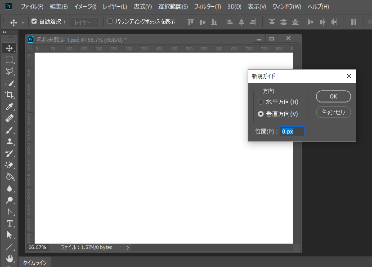Switch to the タイムライン tab
The image size is (372, 267).
pyautogui.click(x=35, y=263)
